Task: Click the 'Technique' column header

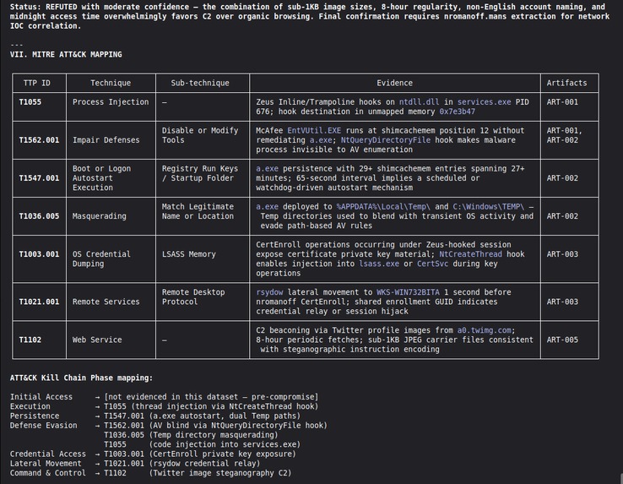Action: (111, 83)
